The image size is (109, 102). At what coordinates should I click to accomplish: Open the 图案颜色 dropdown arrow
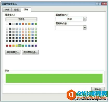(85, 19)
